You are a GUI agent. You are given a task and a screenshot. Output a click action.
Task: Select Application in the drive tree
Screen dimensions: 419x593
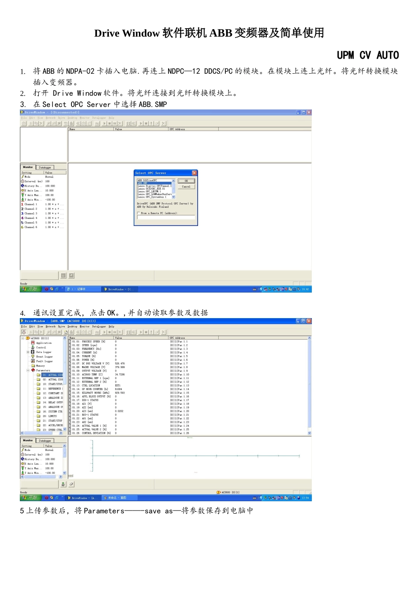click(44, 343)
